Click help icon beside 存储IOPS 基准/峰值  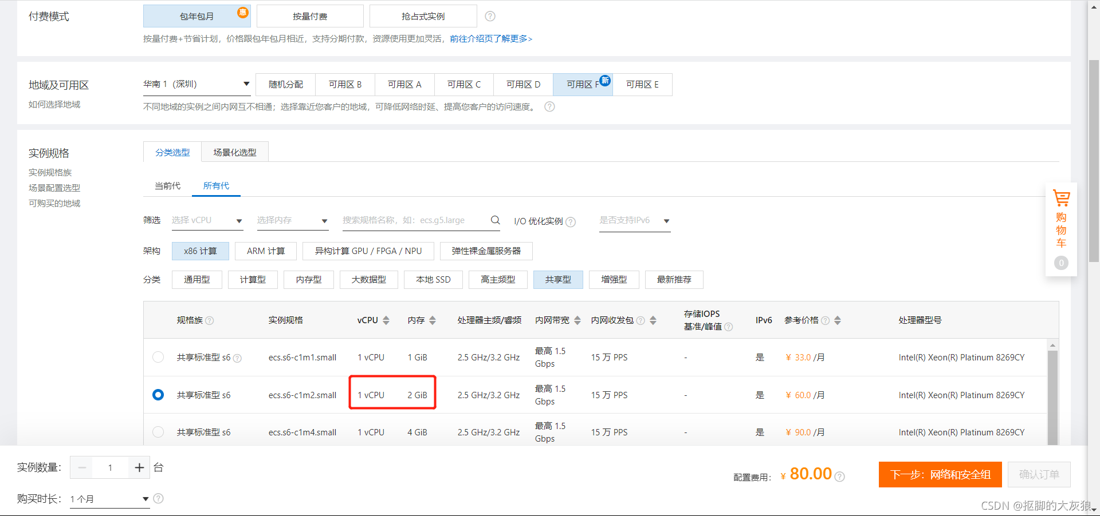tap(729, 327)
